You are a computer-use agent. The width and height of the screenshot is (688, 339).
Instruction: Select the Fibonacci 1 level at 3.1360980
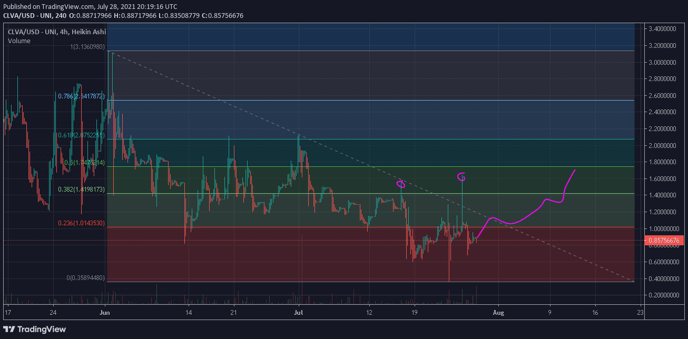[84, 47]
